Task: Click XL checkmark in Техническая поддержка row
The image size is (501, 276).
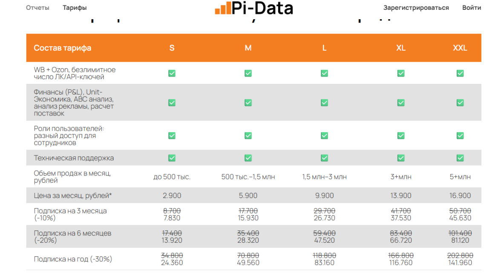Action: 401,158
